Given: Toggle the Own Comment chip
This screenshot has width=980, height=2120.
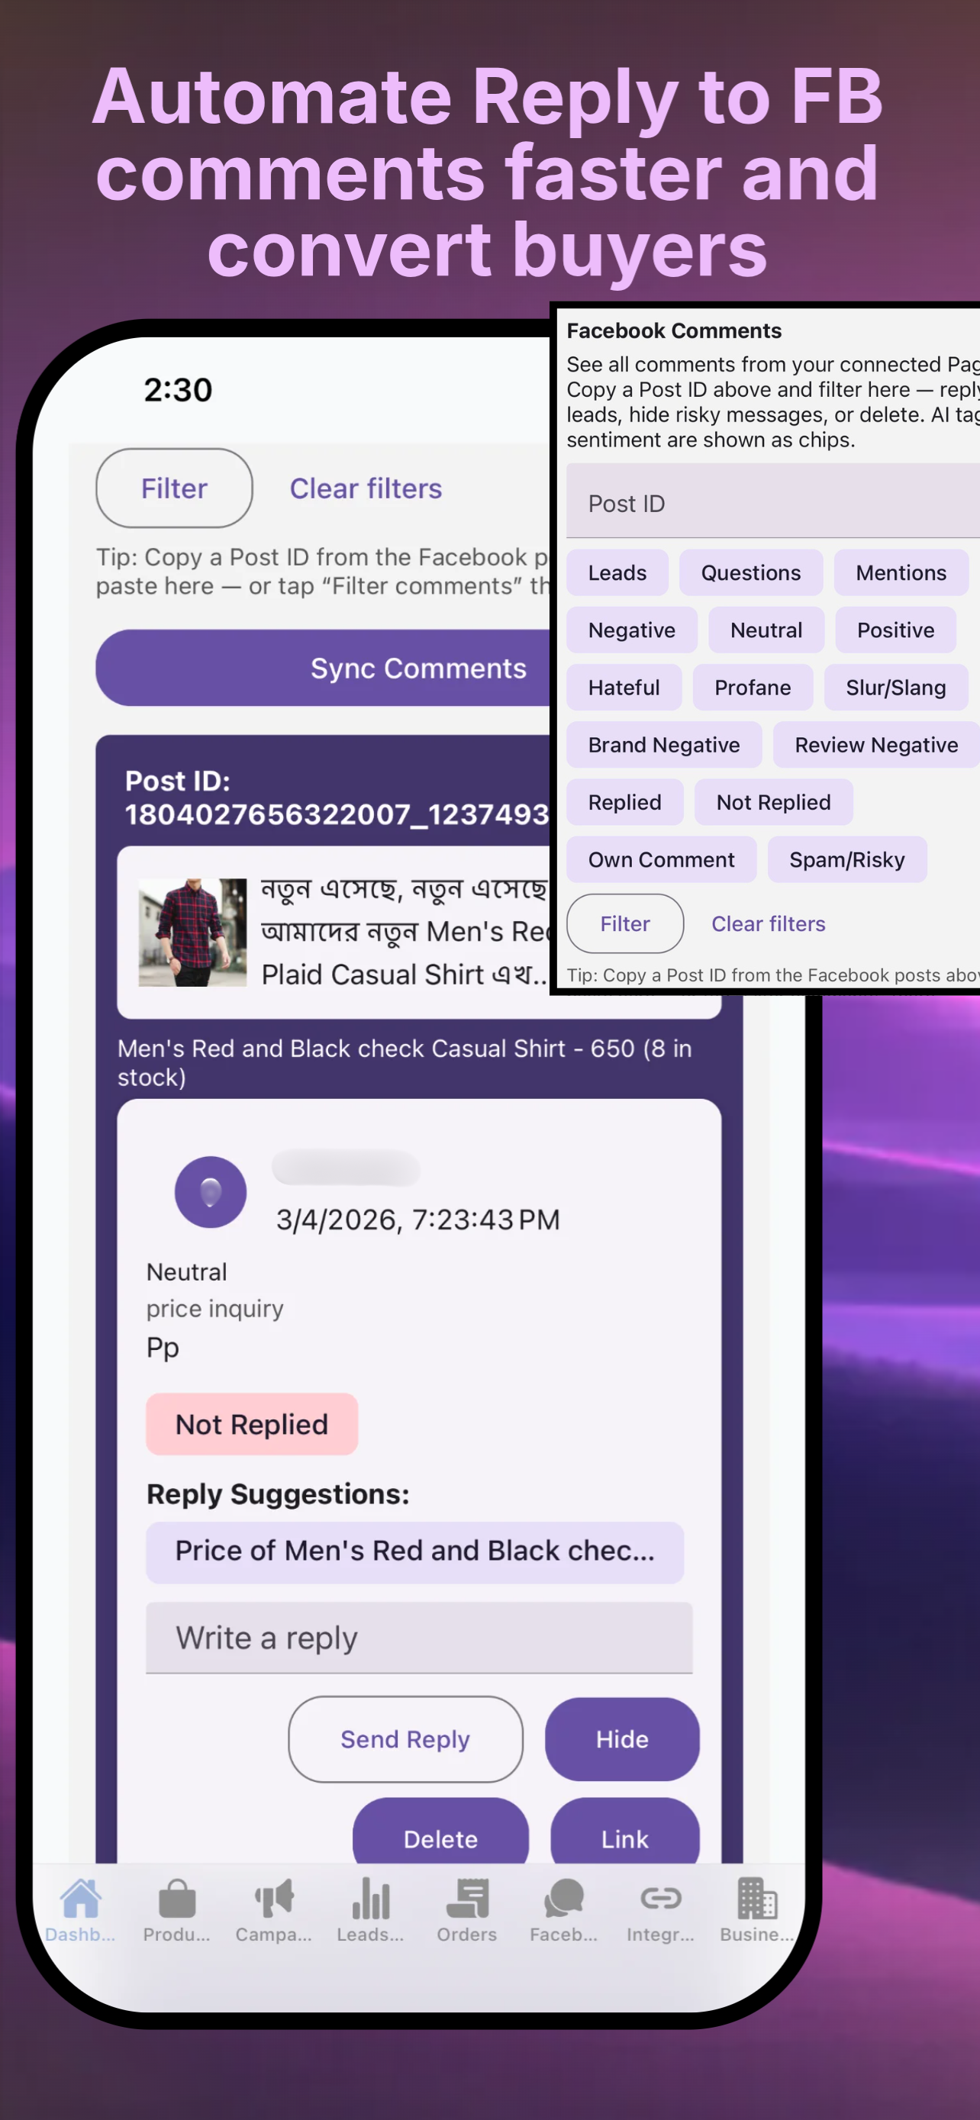Looking at the screenshot, I should (x=662, y=860).
